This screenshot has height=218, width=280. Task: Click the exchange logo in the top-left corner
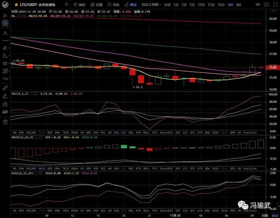point(5,4)
